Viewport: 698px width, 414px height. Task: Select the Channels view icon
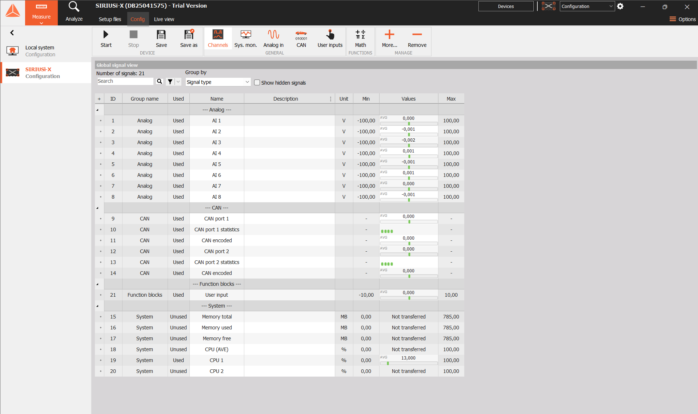[218, 39]
